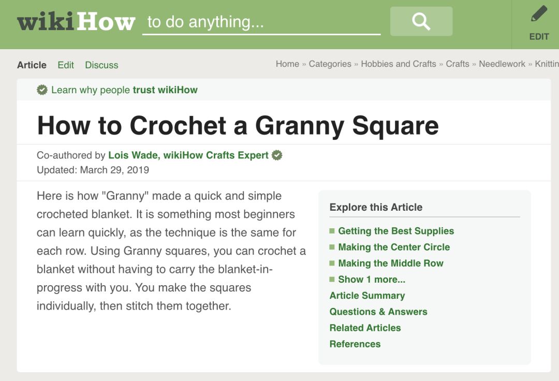Open the Article tab
Screen dimensions: 559x381
32,65
